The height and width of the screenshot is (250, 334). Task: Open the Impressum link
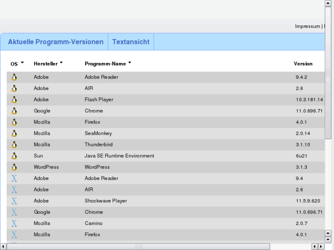[307, 27]
